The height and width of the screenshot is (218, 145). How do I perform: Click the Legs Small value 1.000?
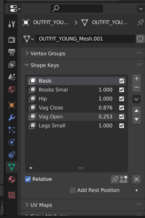(105, 126)
